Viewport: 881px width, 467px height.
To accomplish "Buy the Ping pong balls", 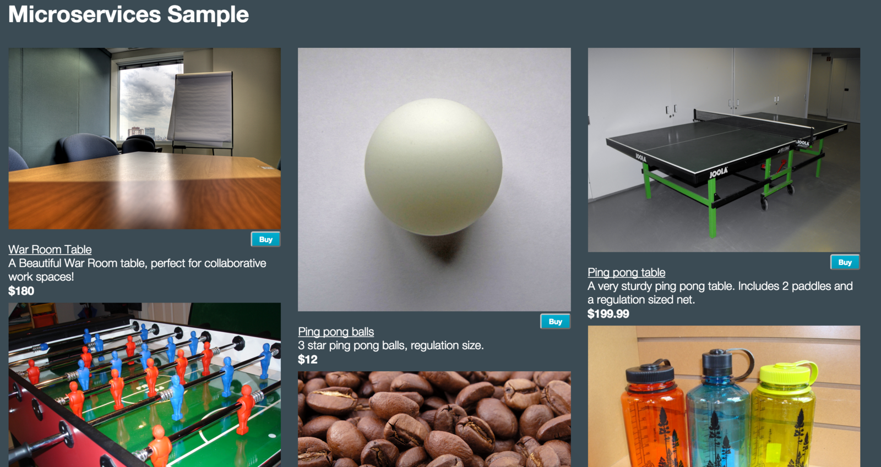I will [555, 321].
